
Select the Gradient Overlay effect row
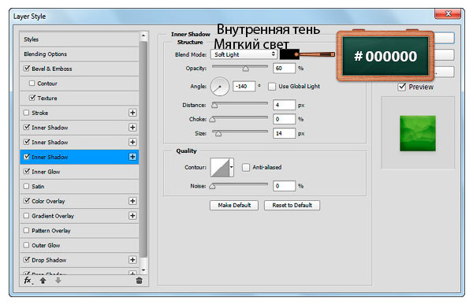pos(80,216)
